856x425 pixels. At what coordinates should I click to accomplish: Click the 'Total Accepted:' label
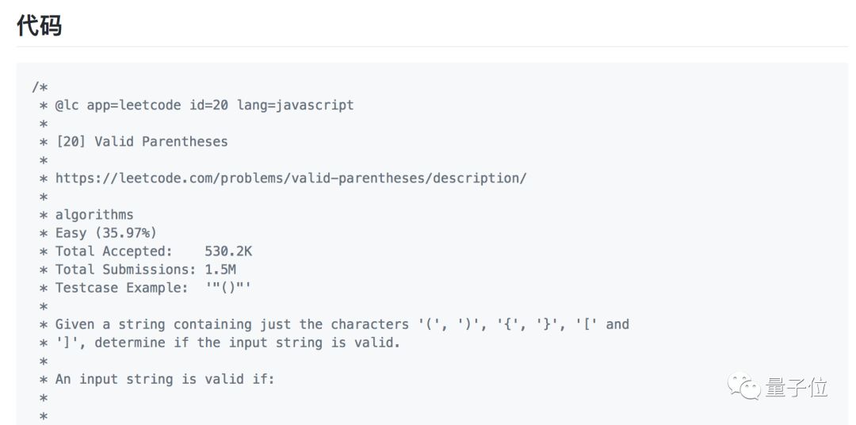click(x=113, y=251)
